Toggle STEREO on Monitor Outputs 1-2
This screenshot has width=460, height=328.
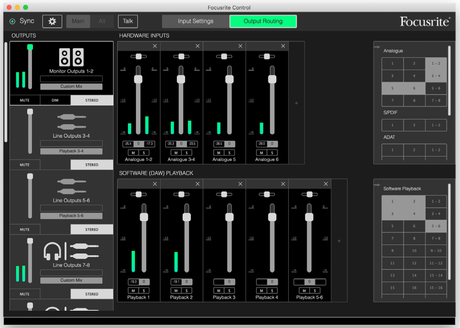click(92, 100)
